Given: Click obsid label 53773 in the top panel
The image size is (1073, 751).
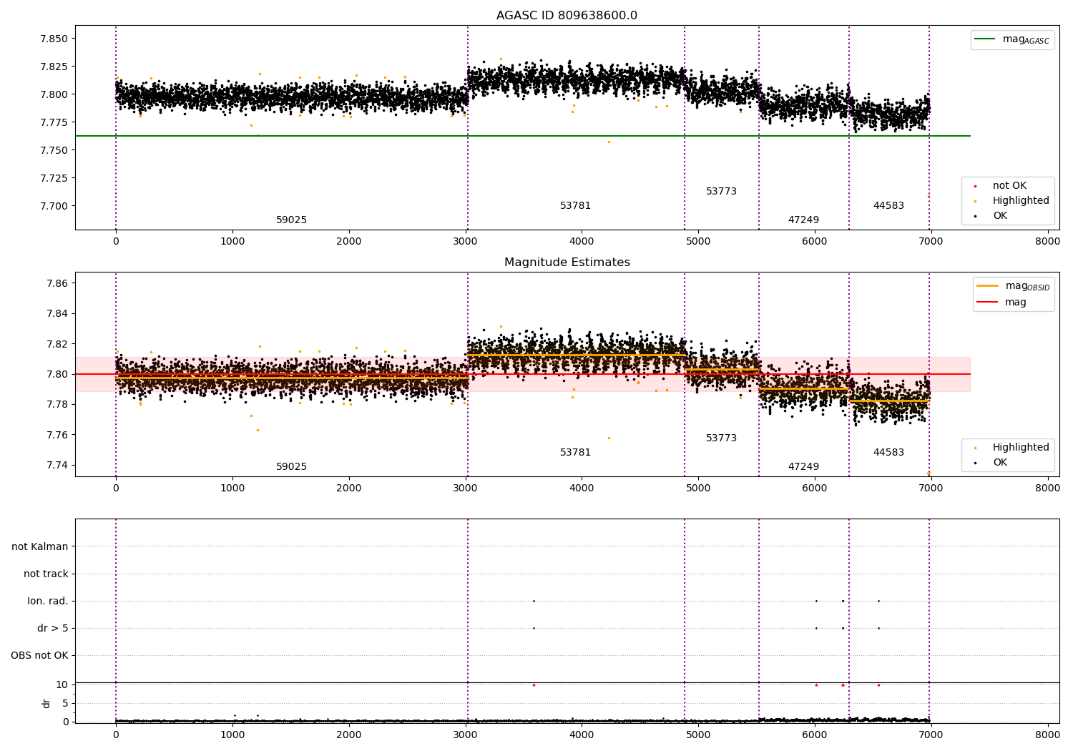Looking at the screenshot, I should click(x=721, y=192).
